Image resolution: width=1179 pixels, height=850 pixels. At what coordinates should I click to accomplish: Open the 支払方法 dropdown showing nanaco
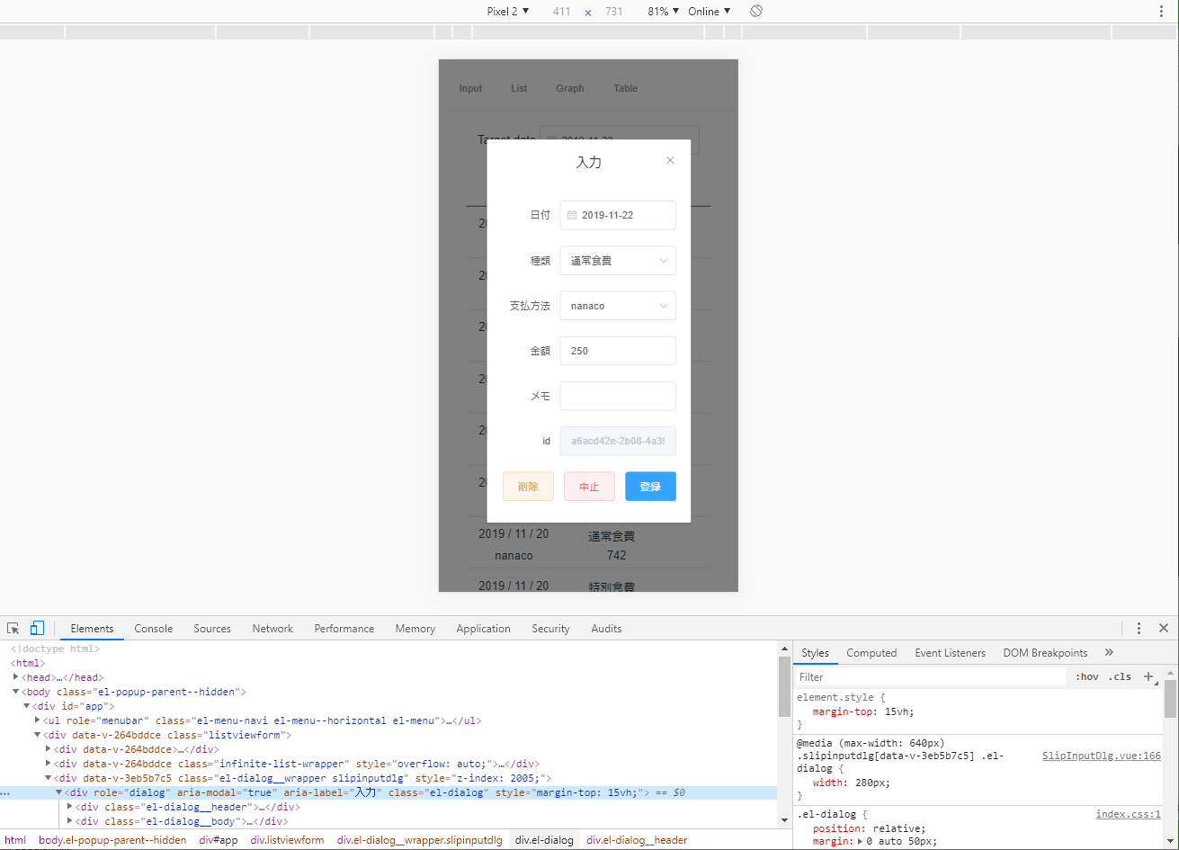[x=618, y=306]
